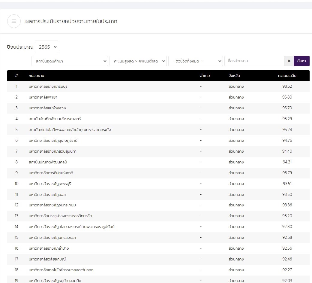Select row สถาบันบัณฑิตพัฒนบริหารศาสตร์
Viewport: 312px width, 283px height.
pos(158,119)
